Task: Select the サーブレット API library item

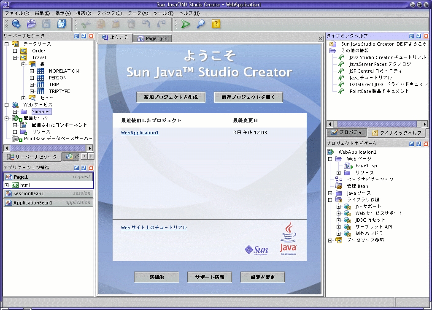Action: pyautogui.click(x=374, y=227)
